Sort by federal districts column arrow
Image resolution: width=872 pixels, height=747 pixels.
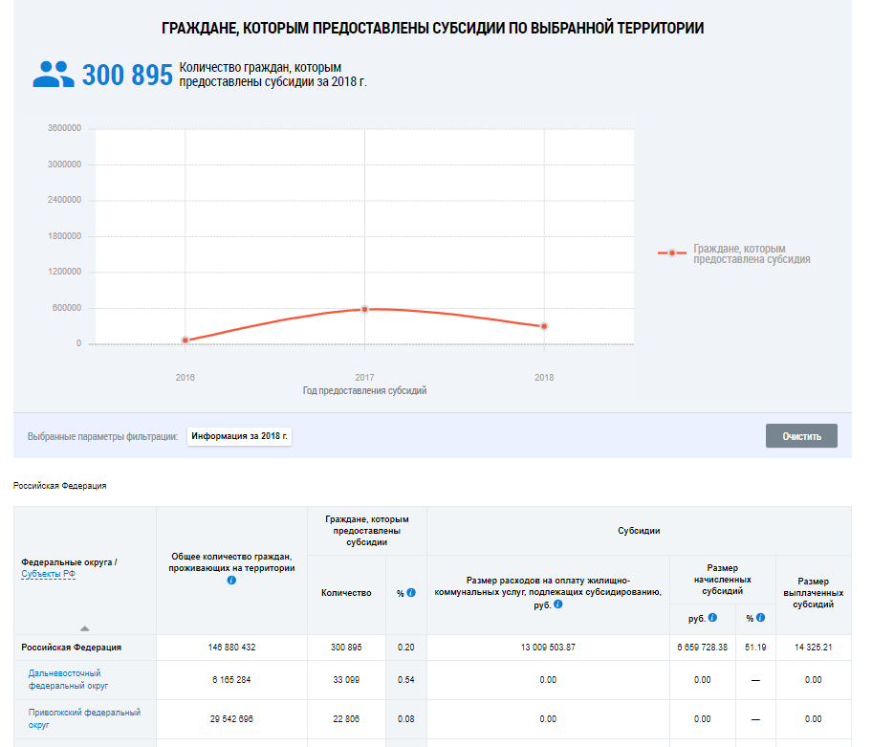(84, 627)
